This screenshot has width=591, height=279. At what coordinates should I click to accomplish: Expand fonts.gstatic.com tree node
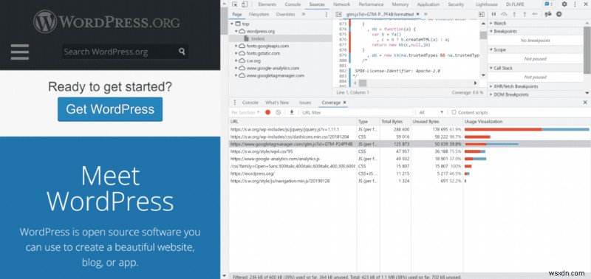tap(236, 53)
